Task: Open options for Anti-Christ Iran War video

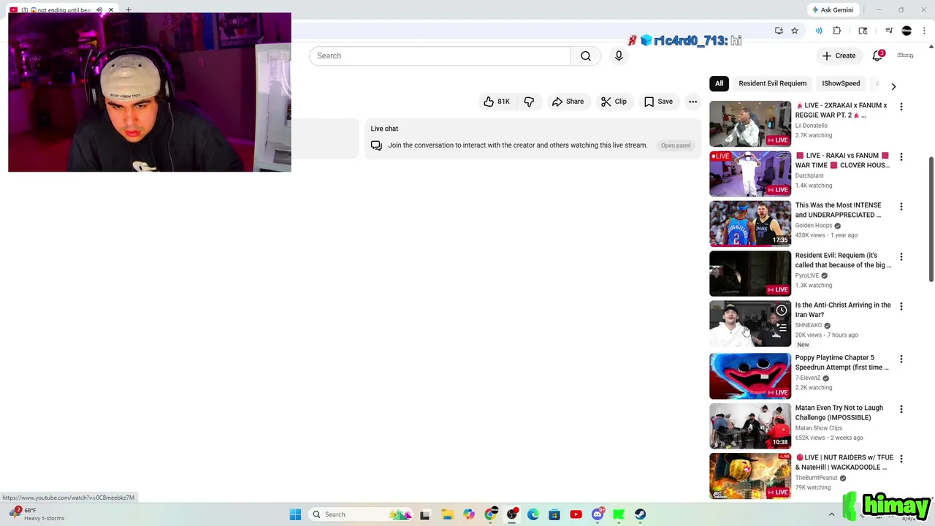Action: 901,306
